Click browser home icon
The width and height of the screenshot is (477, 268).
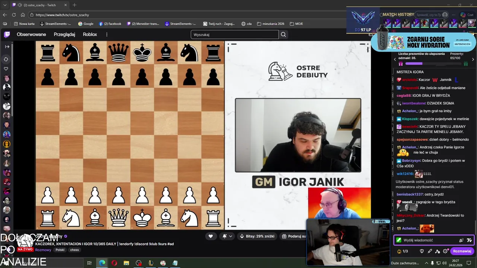point(23,15)
